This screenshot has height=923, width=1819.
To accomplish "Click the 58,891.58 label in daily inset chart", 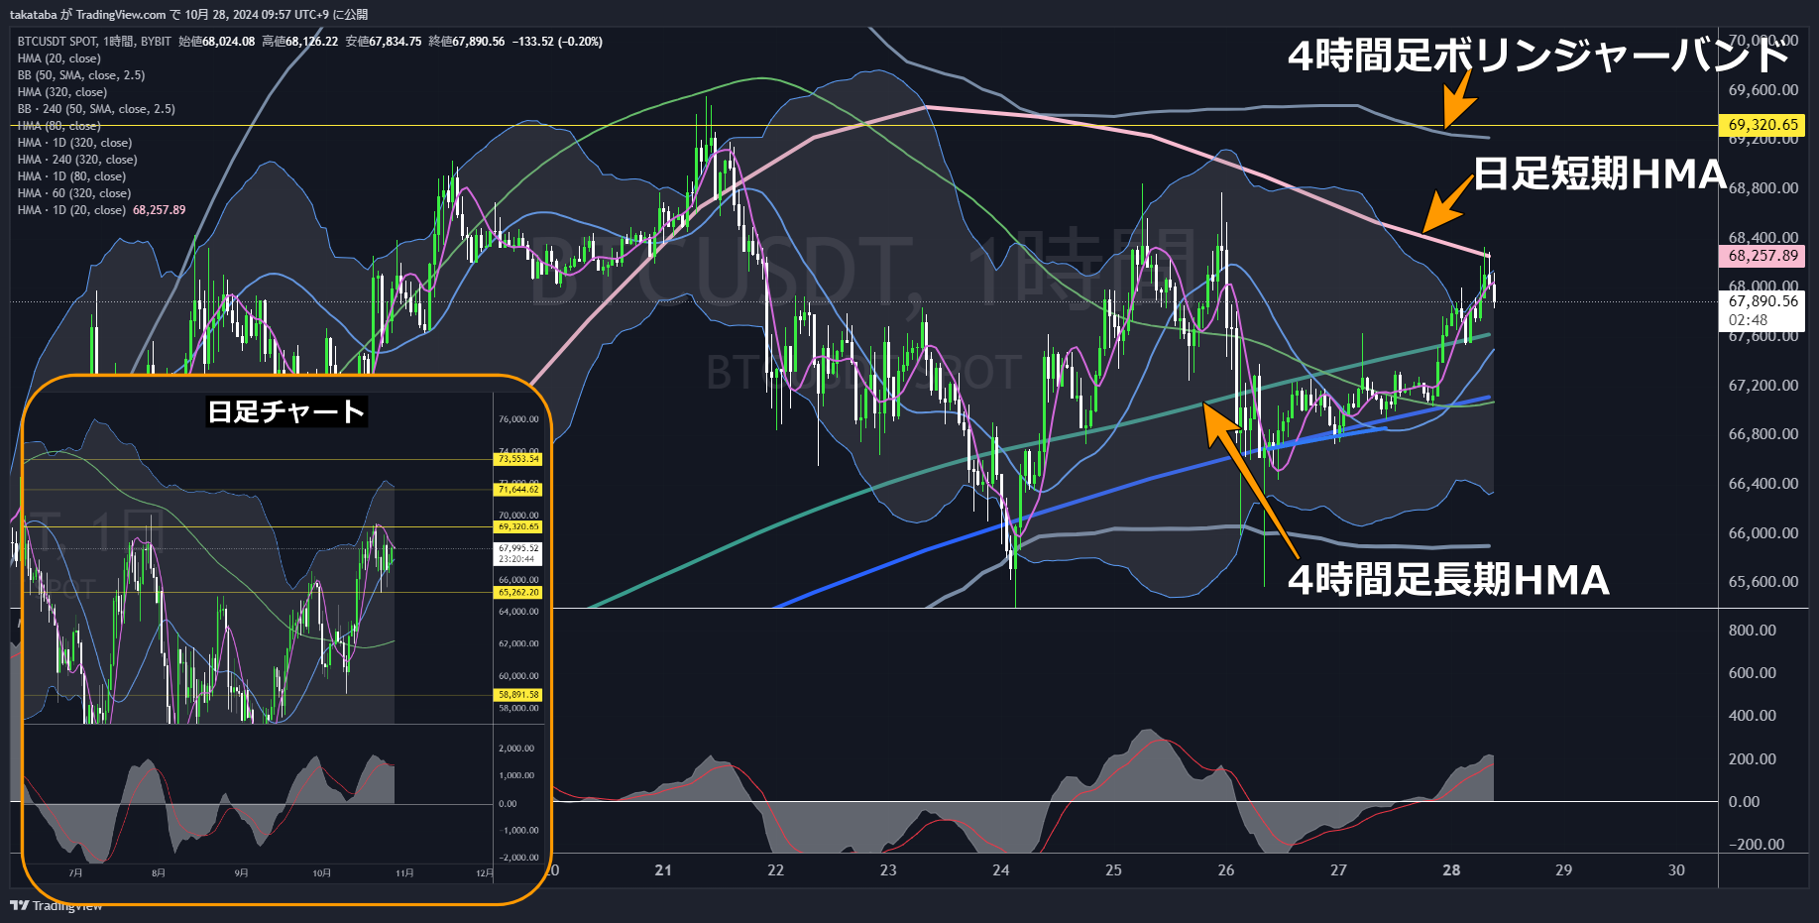I will click(x=518, y=695).
